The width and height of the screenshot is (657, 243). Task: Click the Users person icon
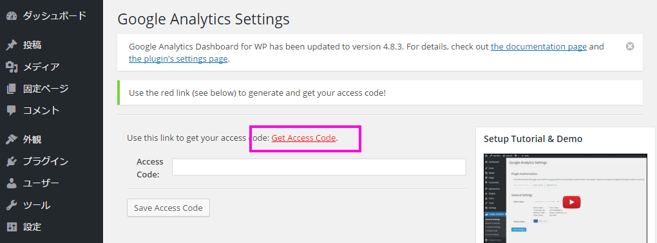(x=12, y=183)
